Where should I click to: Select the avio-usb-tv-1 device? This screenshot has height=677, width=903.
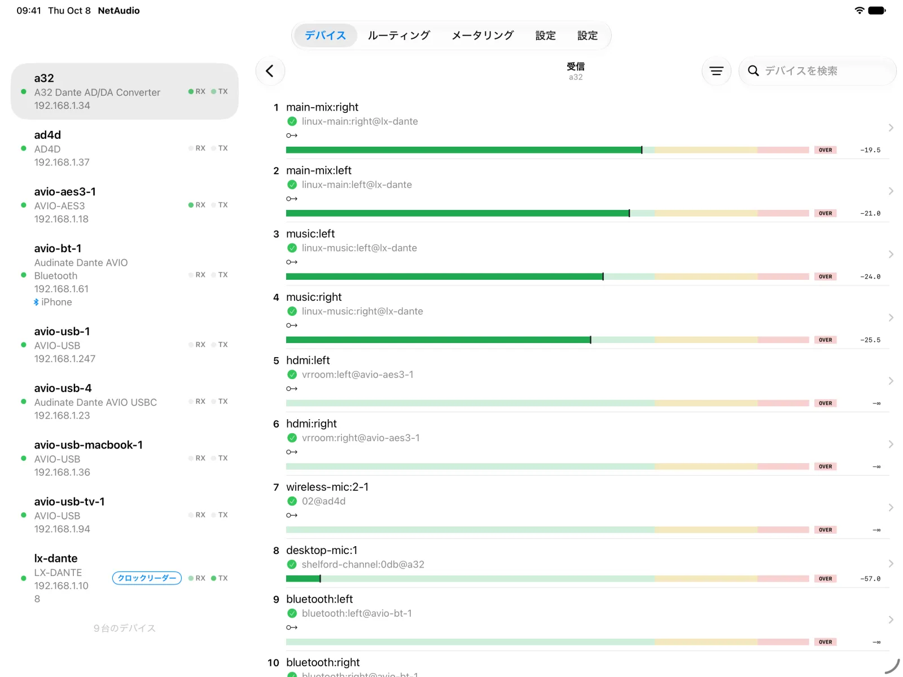(125, 515)
